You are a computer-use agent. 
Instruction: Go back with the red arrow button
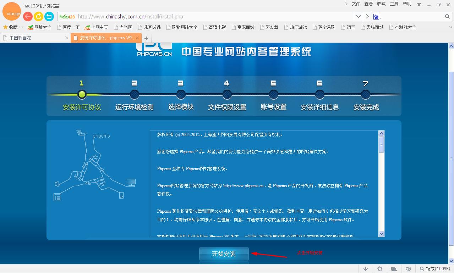(28, 16)
